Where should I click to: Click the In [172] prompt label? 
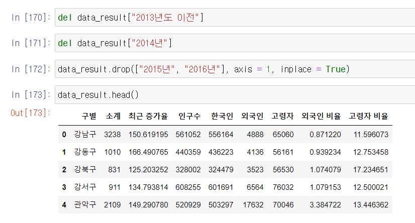pyautogui.click(x=31, y=69)
